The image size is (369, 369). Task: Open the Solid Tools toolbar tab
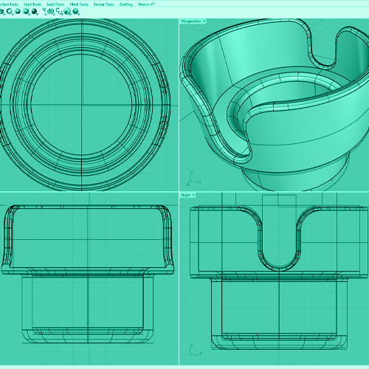[32, 4]
